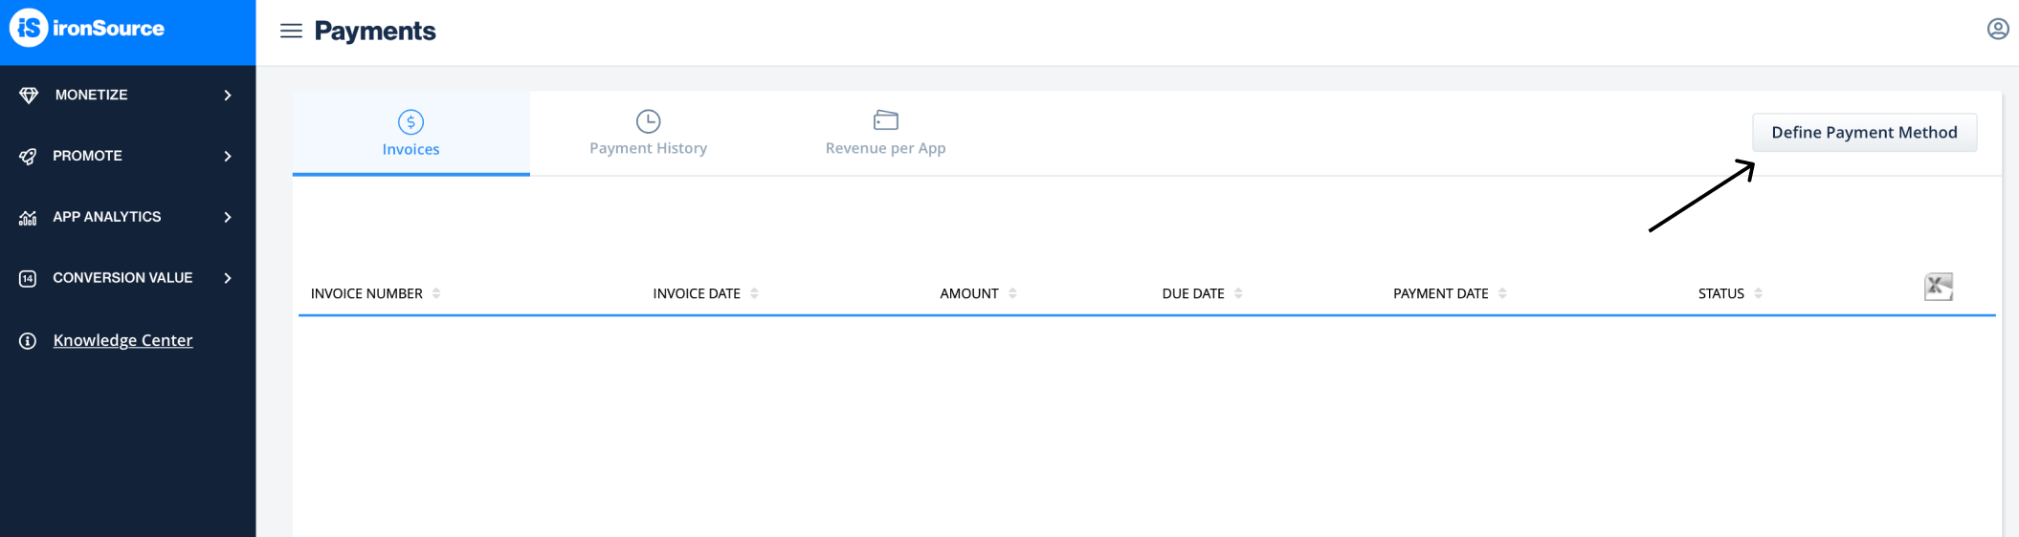Open the Knowledge Center link

point(122,341)
